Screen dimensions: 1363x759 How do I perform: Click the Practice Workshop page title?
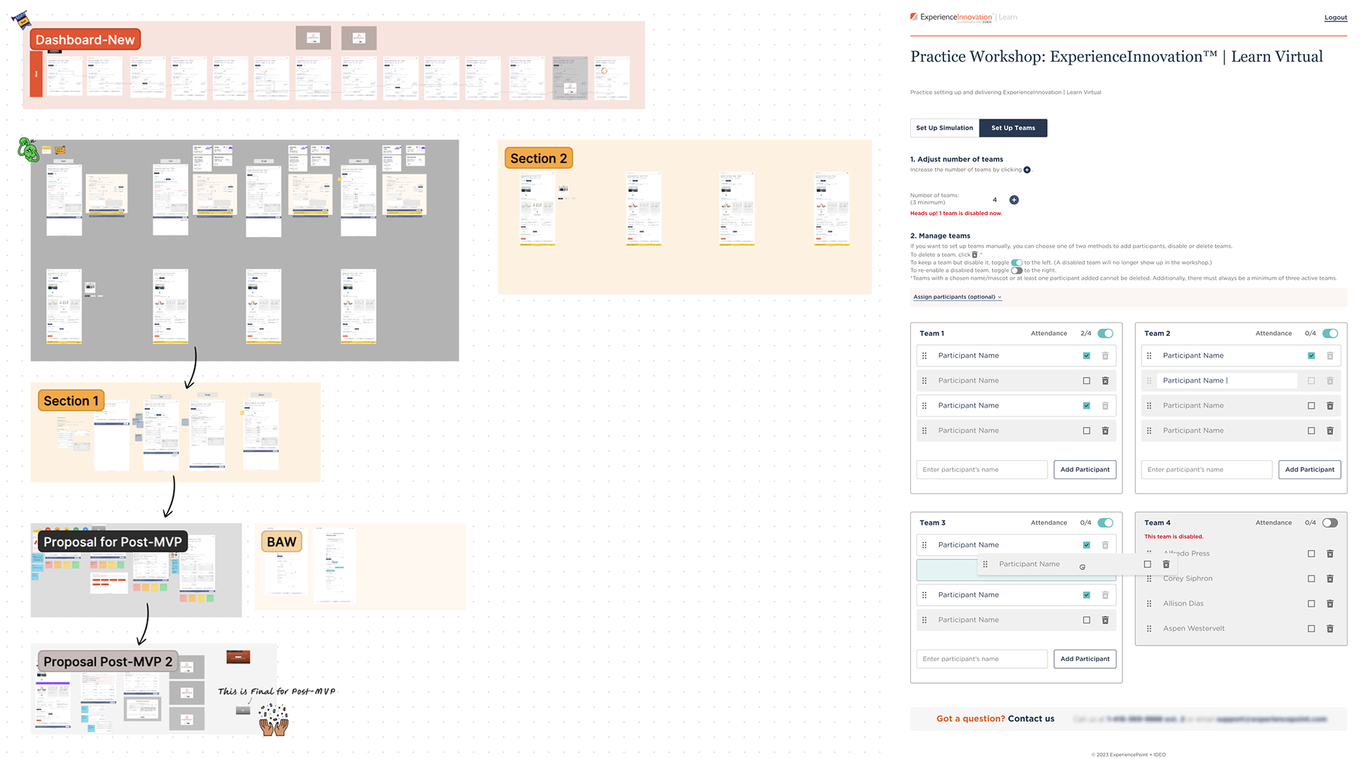(1117, 57)
